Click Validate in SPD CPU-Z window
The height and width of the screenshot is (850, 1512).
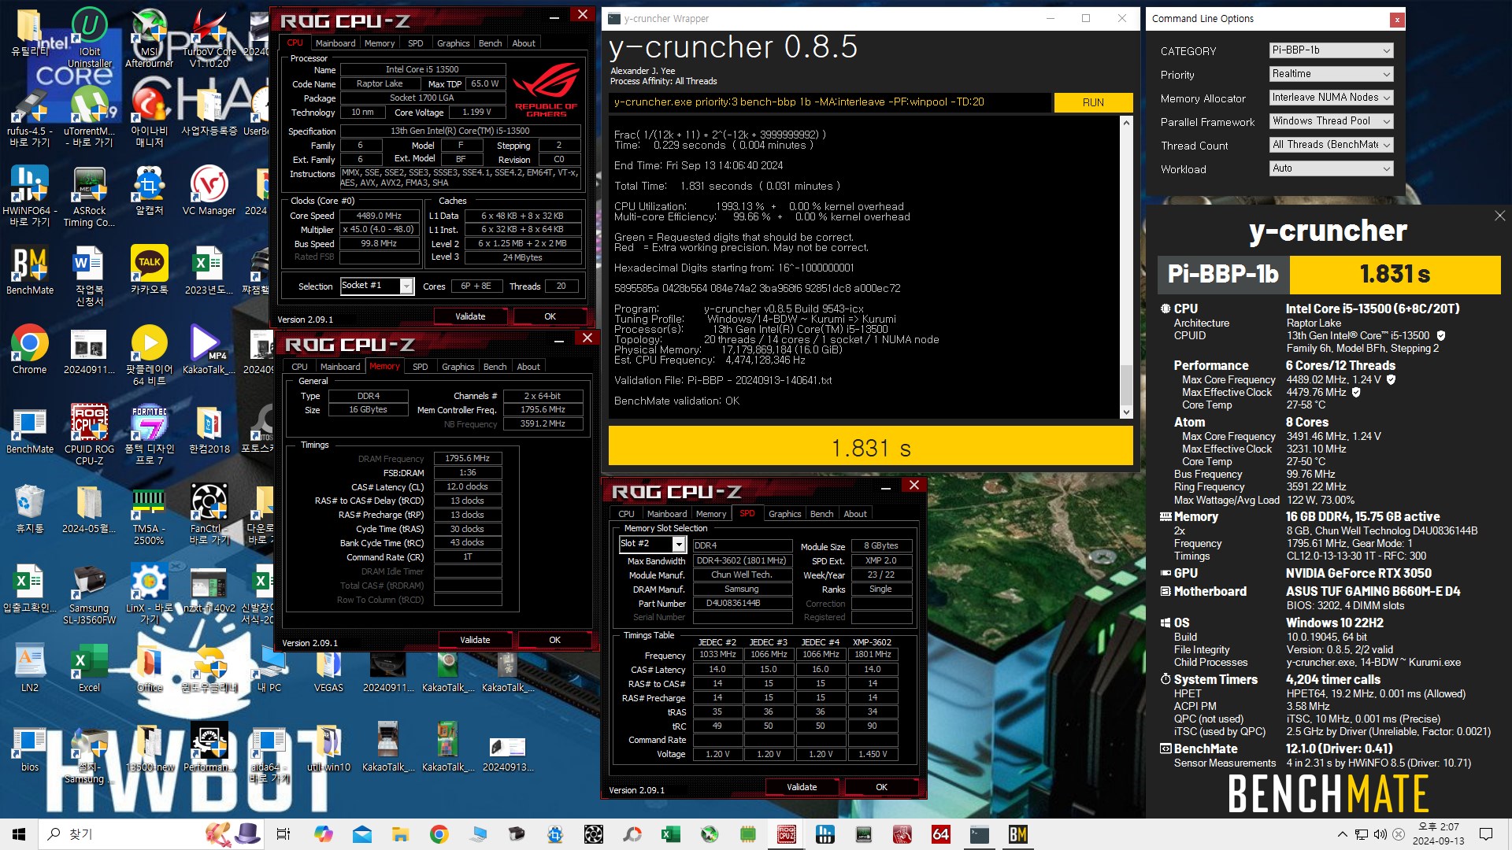pos(802,787)
